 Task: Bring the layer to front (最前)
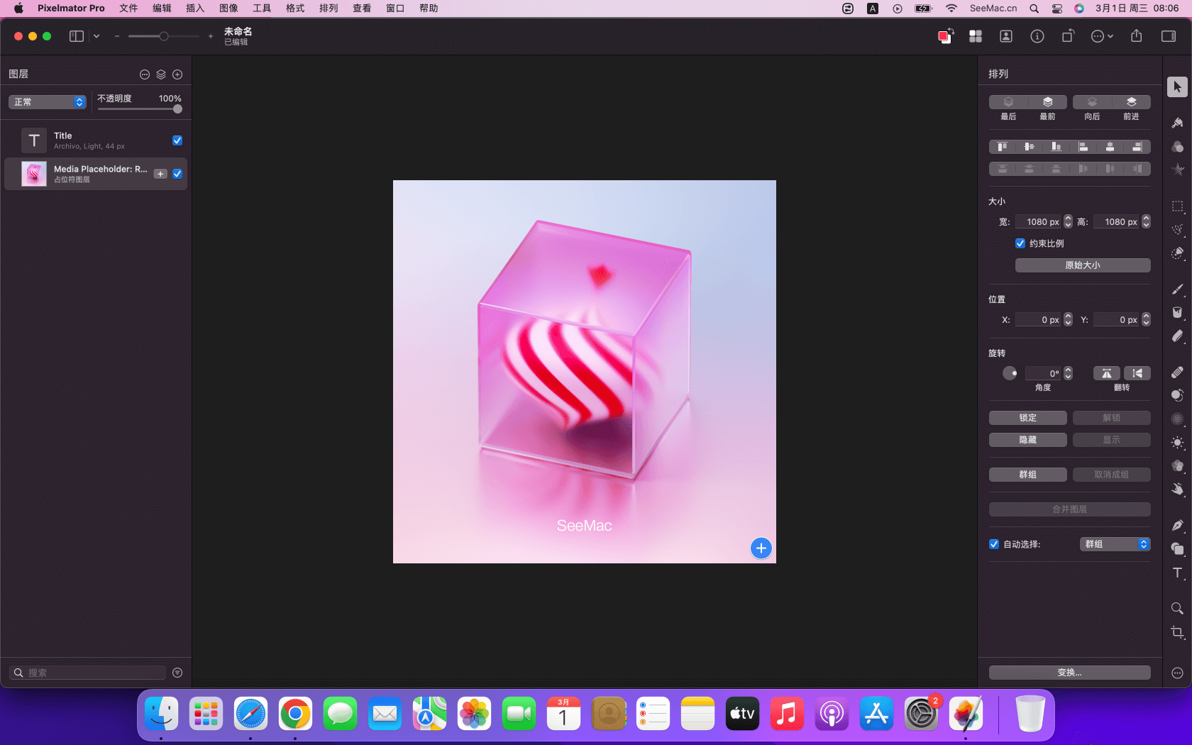[1048, 102]
